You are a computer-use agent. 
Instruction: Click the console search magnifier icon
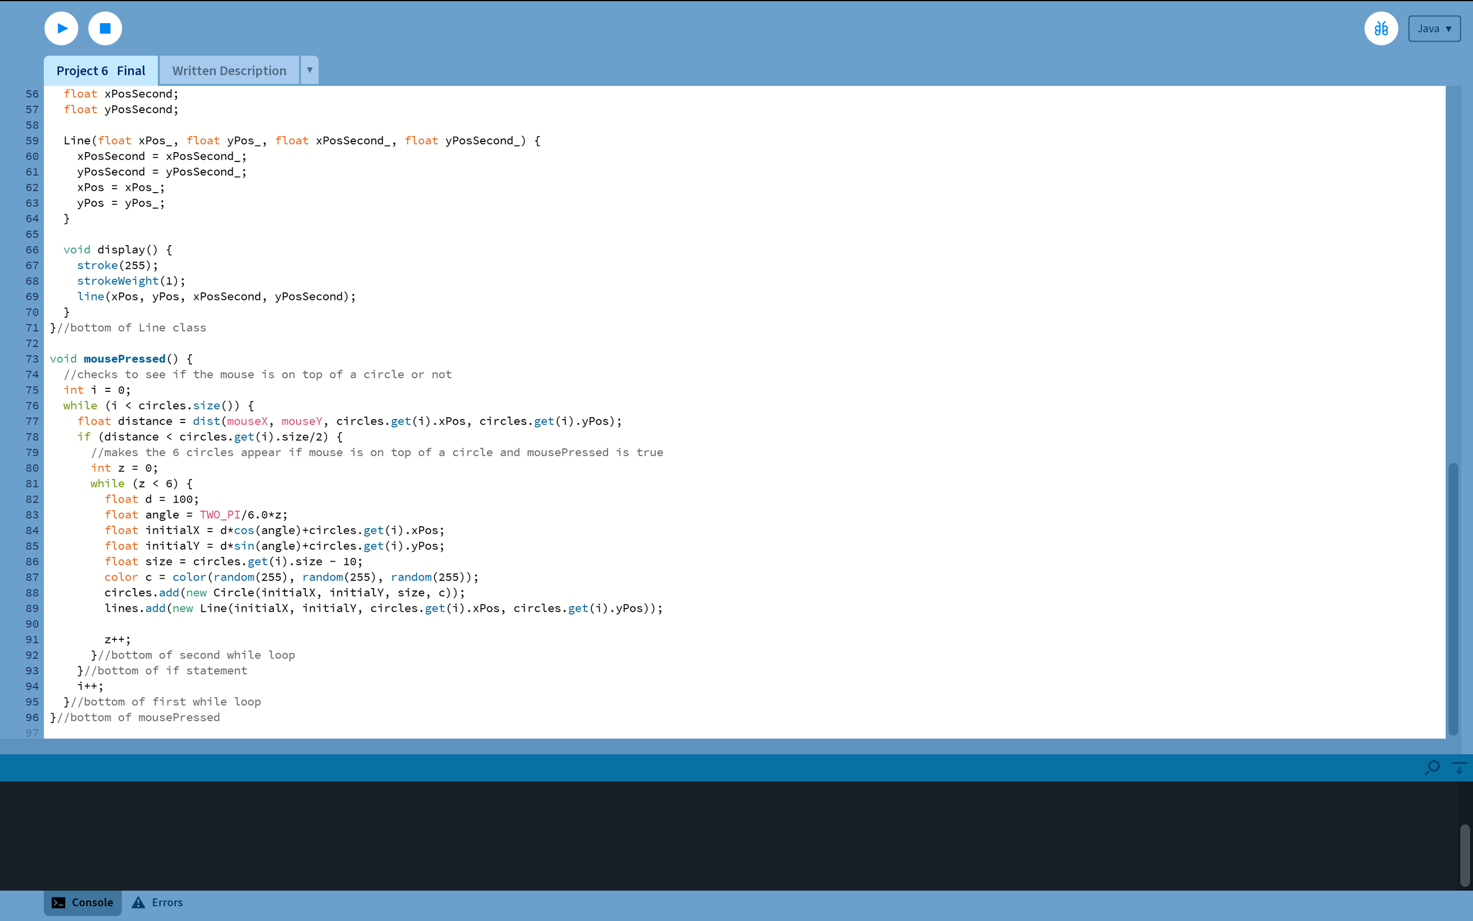coord(1432,767)
